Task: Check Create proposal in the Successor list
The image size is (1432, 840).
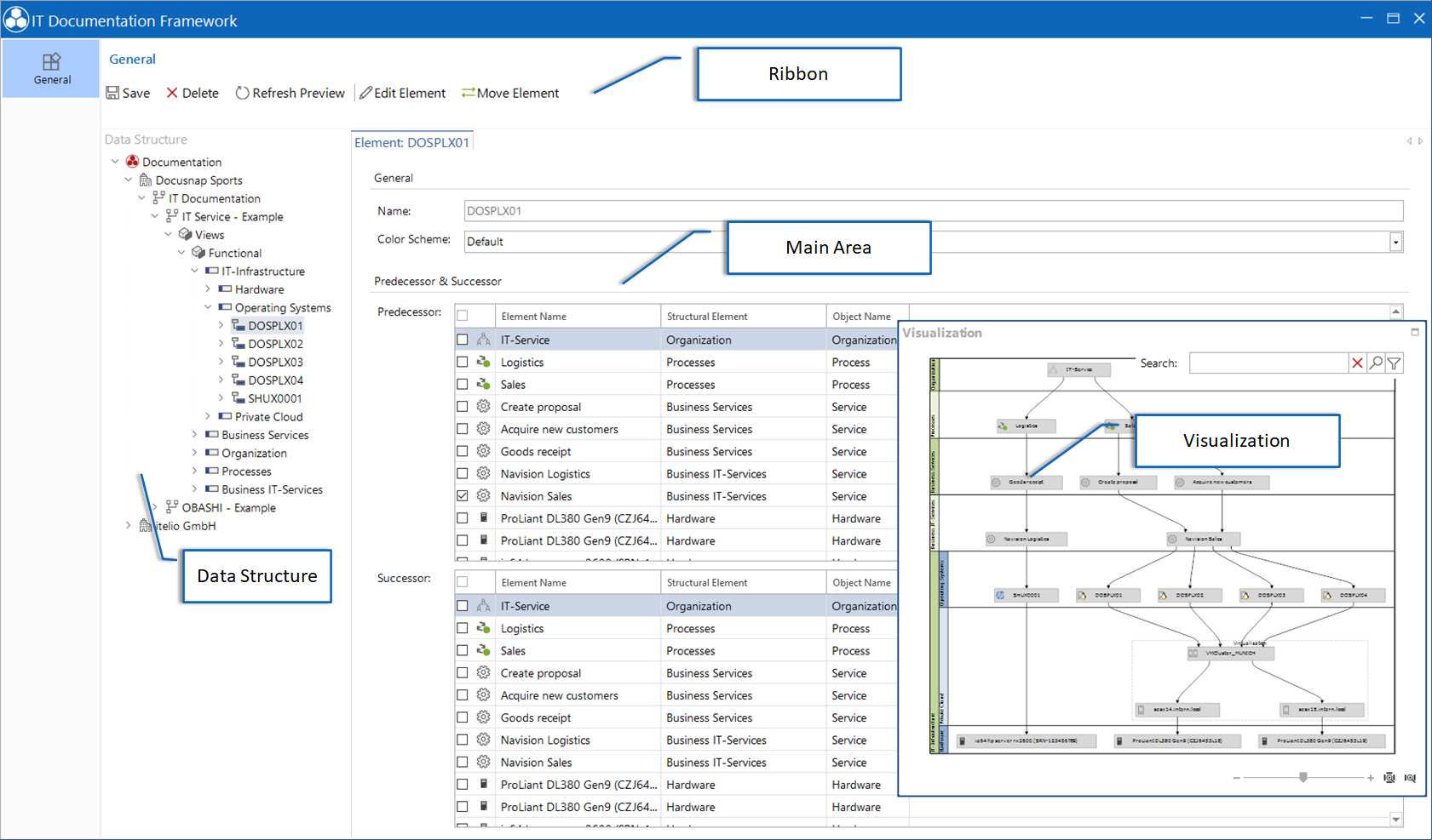Action: (x=463, y=673)
